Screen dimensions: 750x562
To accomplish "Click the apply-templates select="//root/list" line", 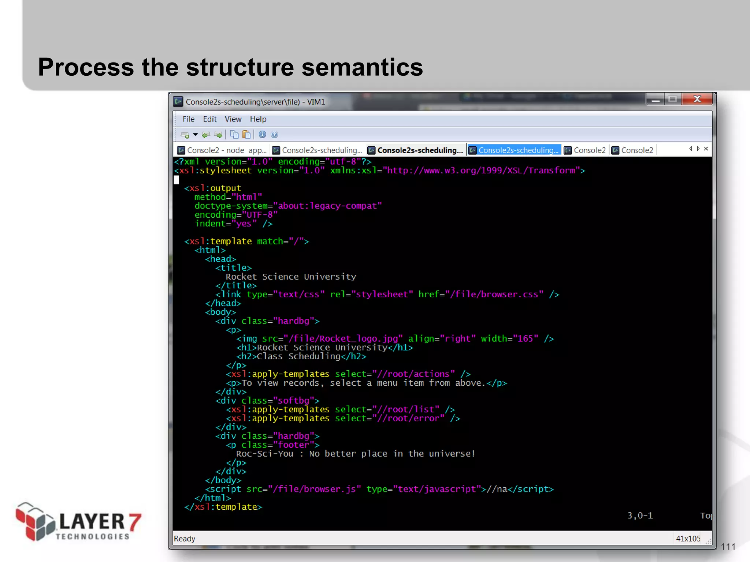I will click(x=341, y=409).
